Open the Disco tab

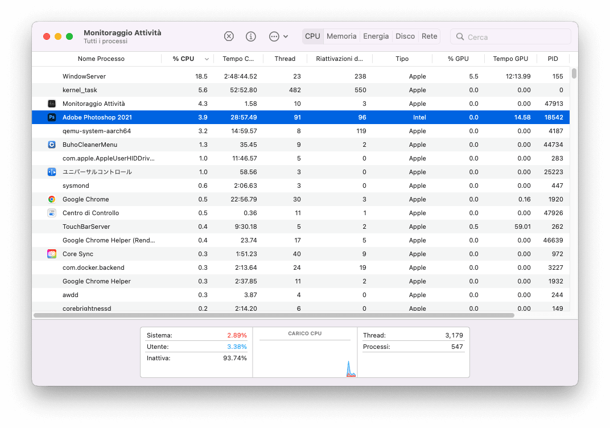[405, 36]
